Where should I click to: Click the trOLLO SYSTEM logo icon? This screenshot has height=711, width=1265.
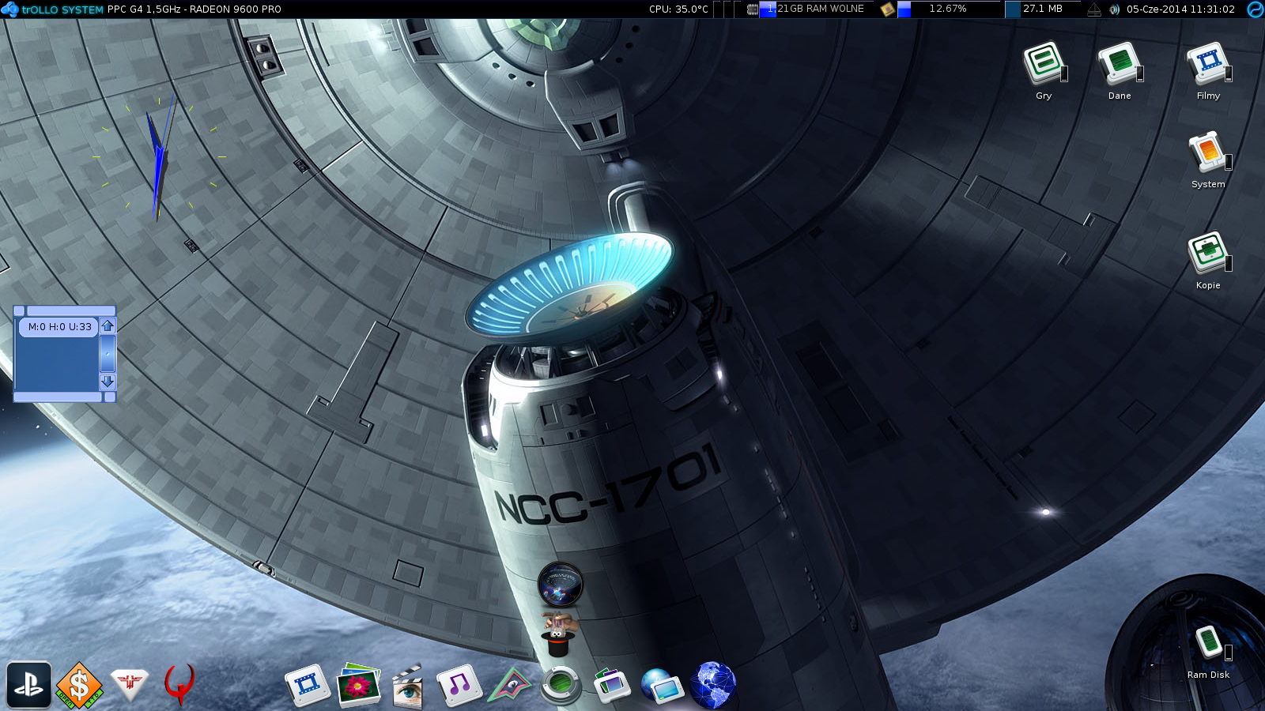[9, 9]
